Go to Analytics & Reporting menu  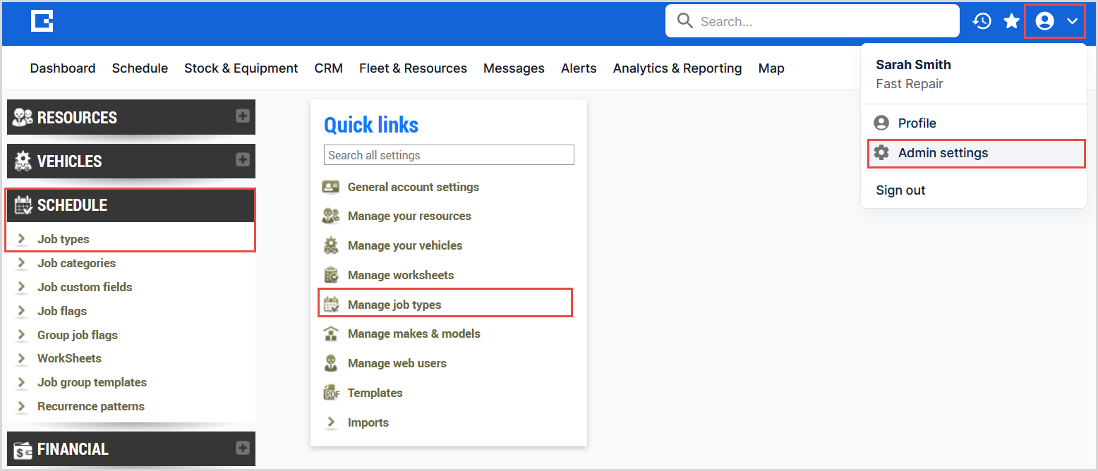[677, 68]
